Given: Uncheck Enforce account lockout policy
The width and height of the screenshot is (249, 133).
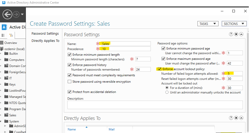Looking at the screenshot, I should [x=160, y=69].
